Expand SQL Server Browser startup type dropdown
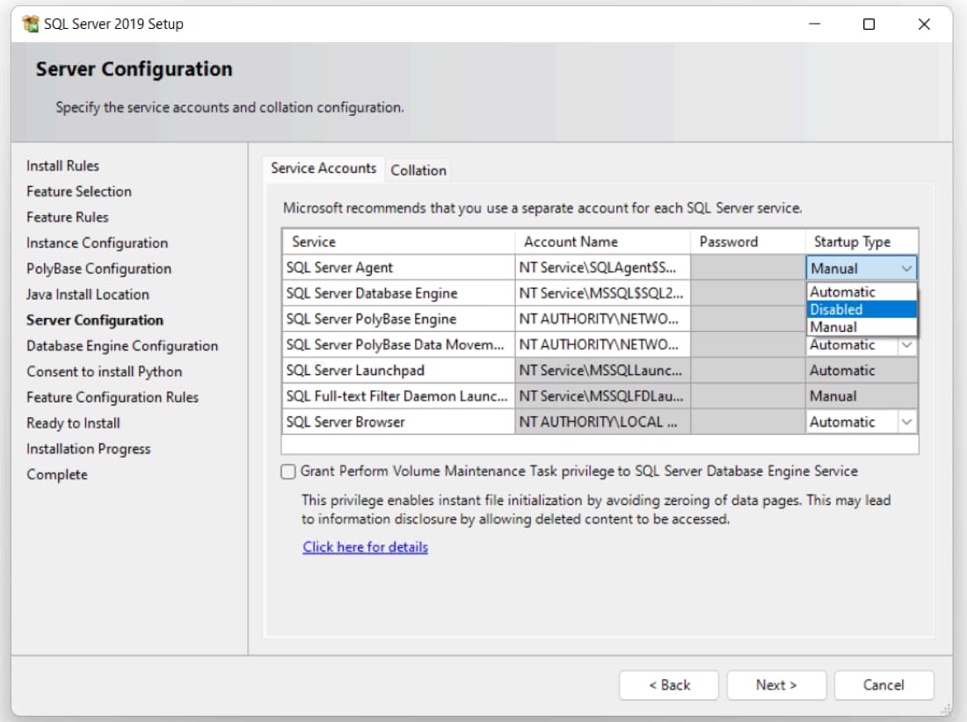The height and width of the screenshot is (722, 967). [x=907, y=422]
